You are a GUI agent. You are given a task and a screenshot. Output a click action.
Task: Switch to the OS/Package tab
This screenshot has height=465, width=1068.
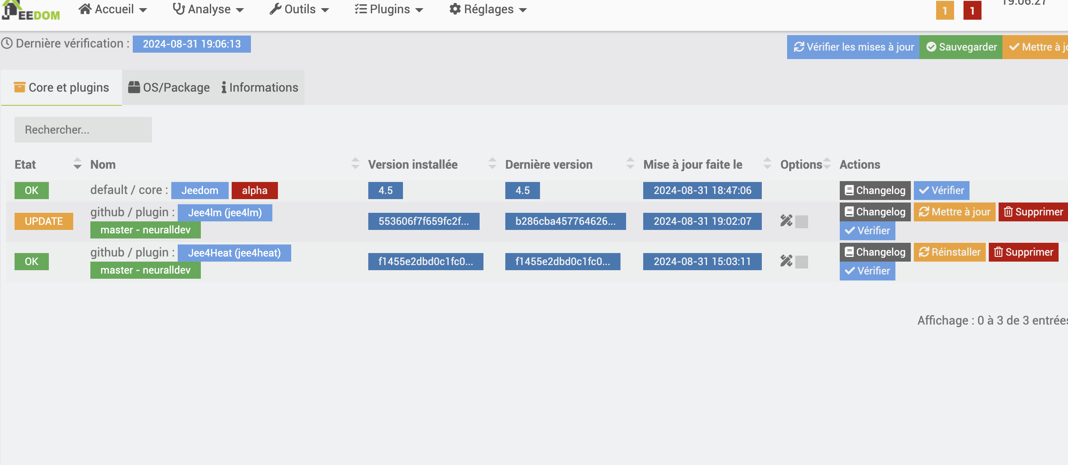169,87
